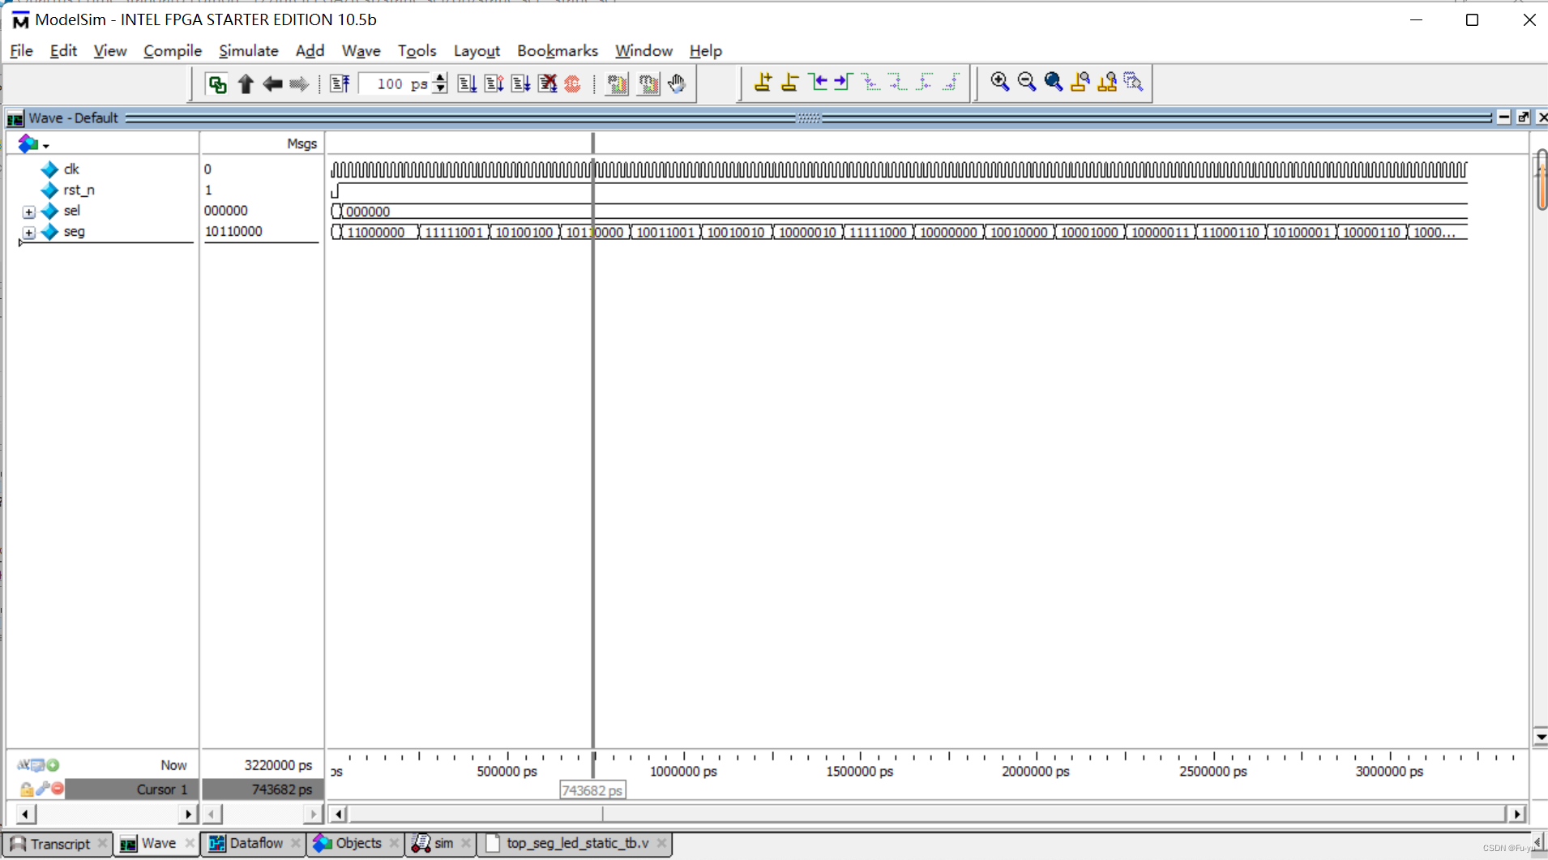Click the Insert Cursor icon

pos(763,82)
